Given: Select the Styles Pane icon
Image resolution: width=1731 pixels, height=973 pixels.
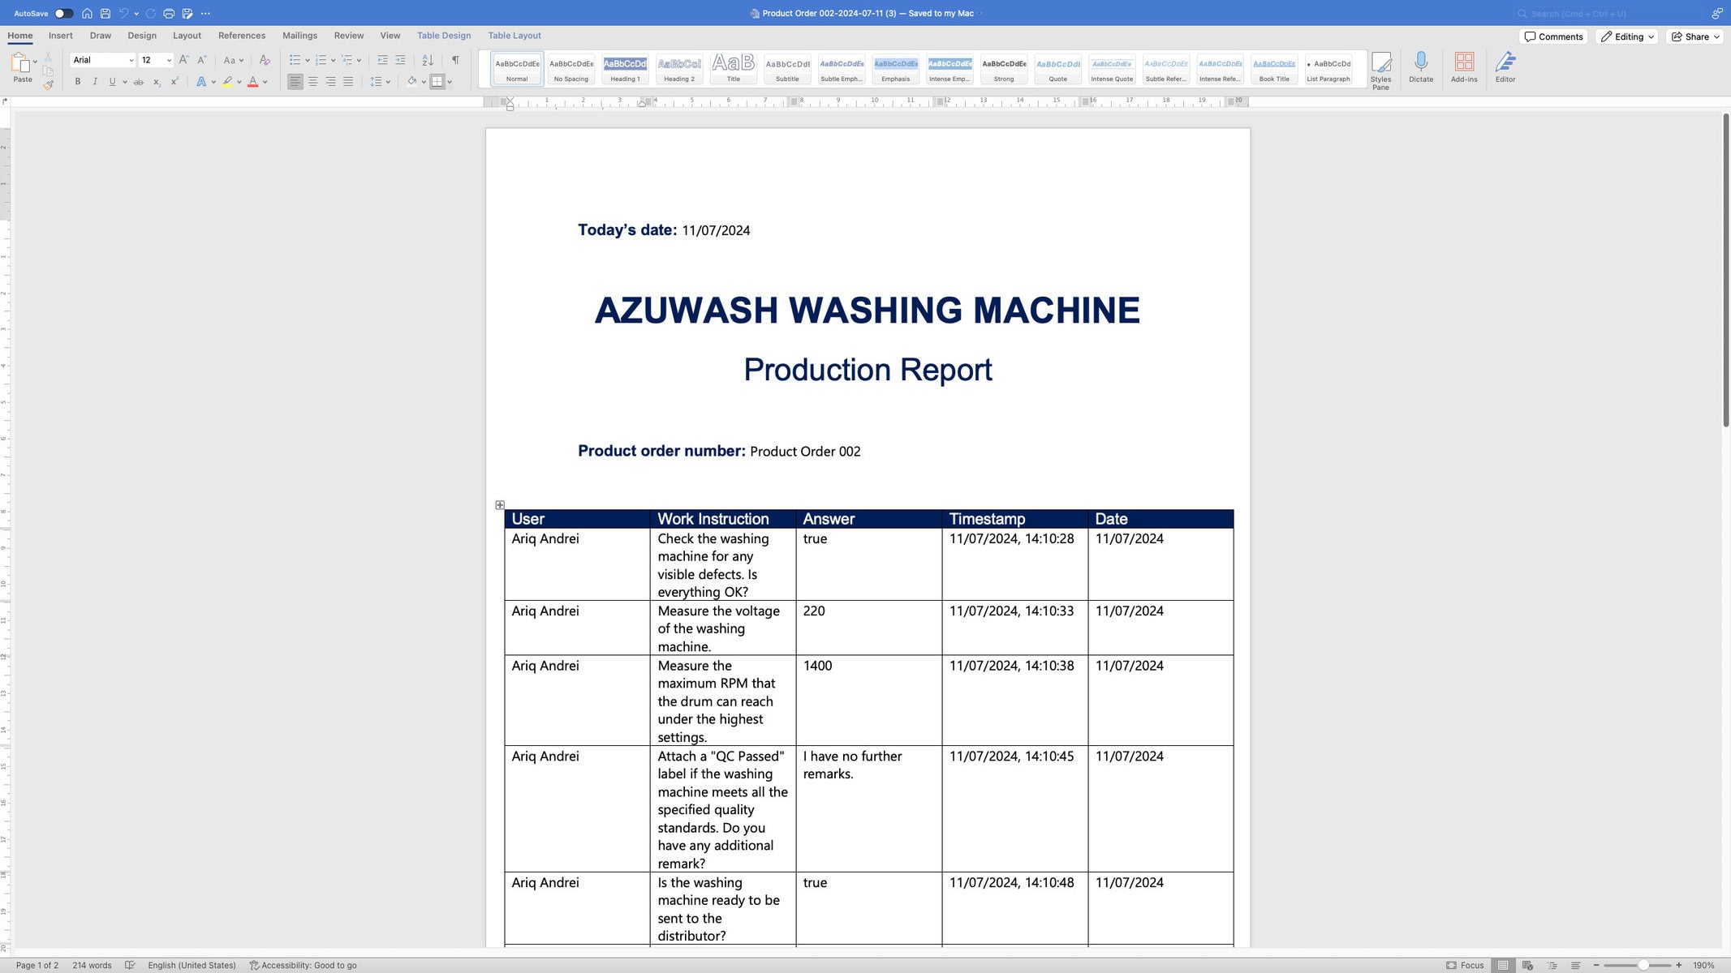Looking at the screenshot, I should (1380, 68).
